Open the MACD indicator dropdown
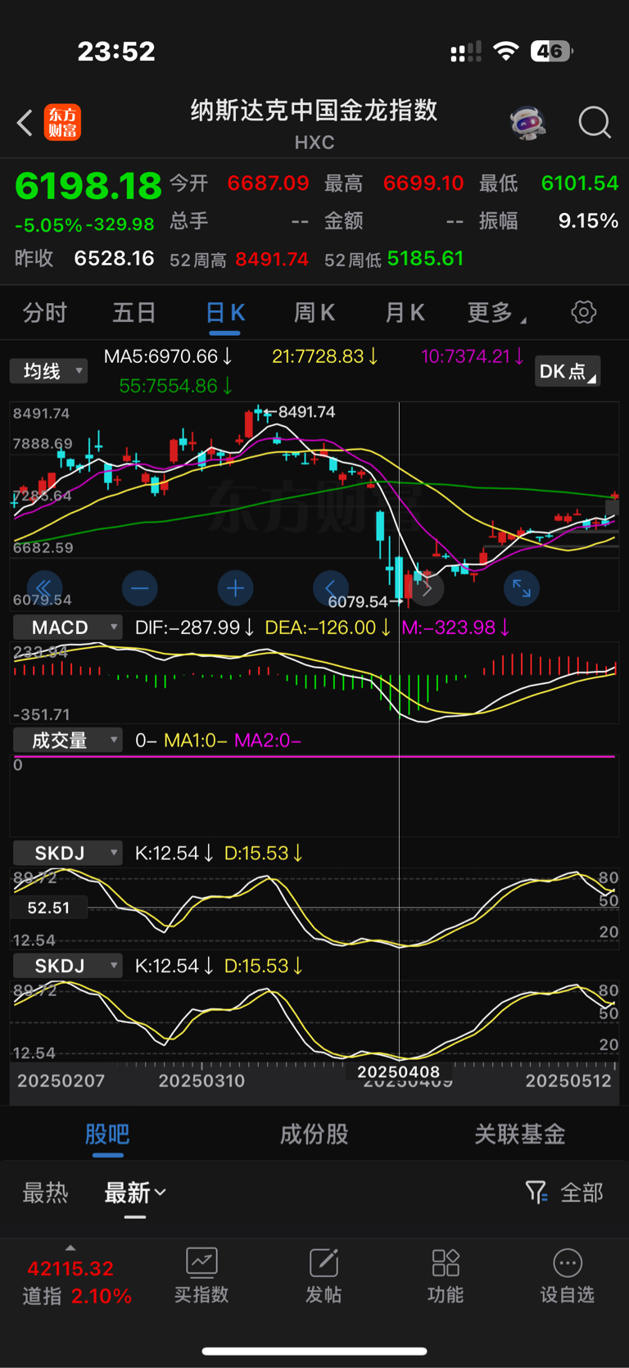Image resolution: width=629 pixels, height=1368 pixels. 68,627
